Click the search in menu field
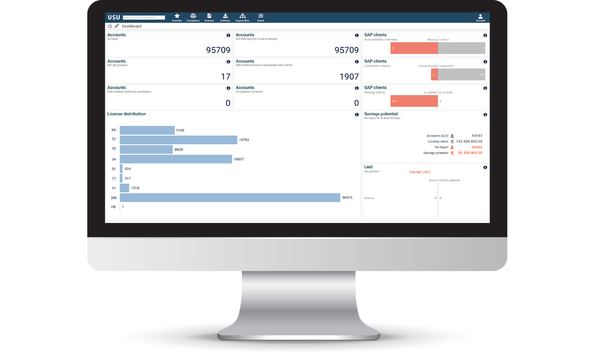The image size is (594, 355). tap(144, 18)
